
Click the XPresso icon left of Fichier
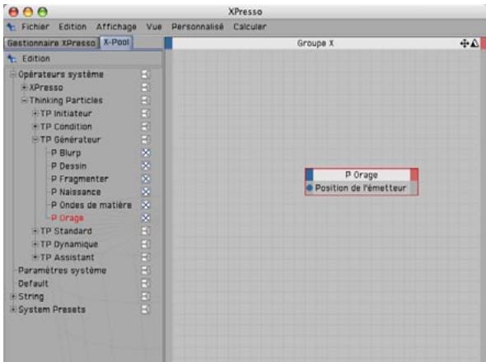12,27
